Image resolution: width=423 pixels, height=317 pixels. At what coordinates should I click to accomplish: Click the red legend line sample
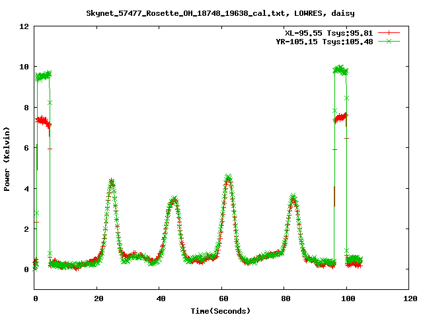coord(389,33)
